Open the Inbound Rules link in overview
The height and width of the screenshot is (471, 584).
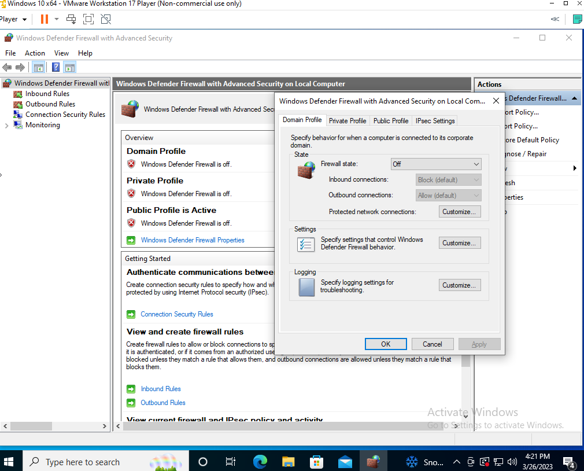161,389
